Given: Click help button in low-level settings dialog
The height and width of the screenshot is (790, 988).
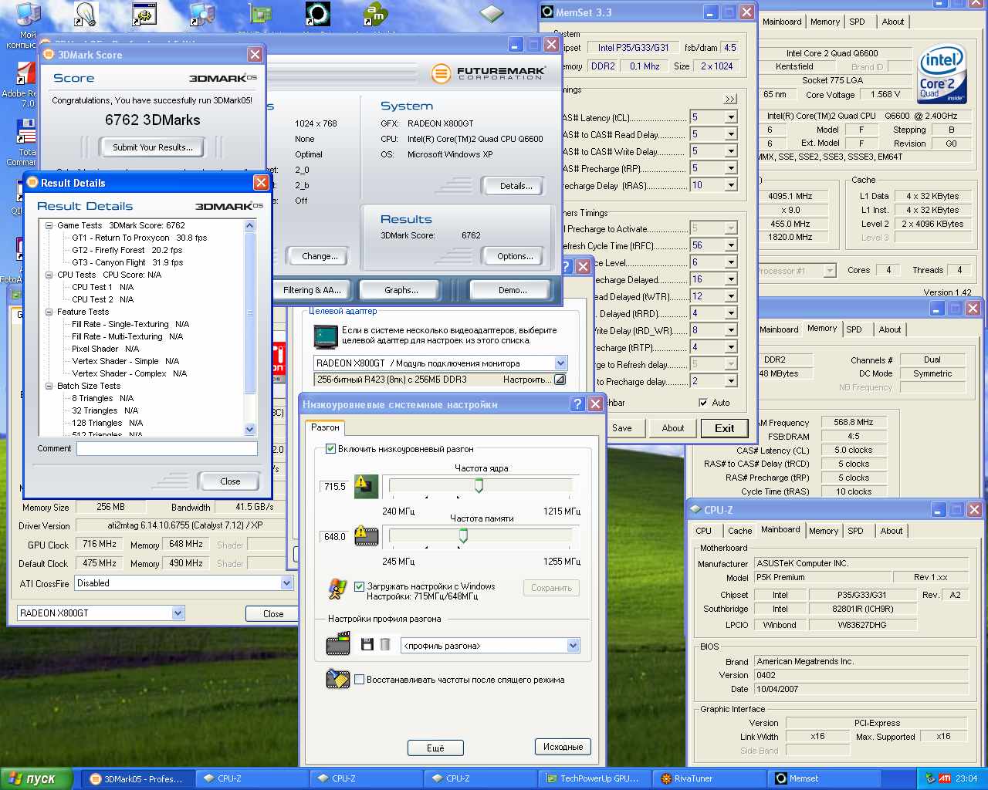Looking at the screenshot, I should (577, 403).
